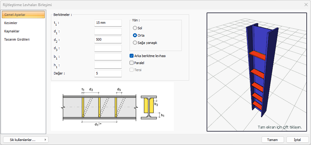Click the empty d3 input field
This screenshot has height=145, width=311.
pos(108,48)
